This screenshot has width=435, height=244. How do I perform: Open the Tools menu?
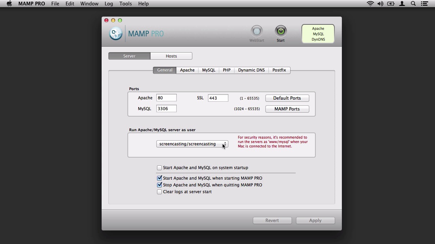pyautogui.click(x=125, y=4)
